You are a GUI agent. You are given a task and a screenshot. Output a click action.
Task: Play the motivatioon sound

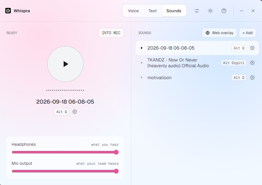click(142, 78)
